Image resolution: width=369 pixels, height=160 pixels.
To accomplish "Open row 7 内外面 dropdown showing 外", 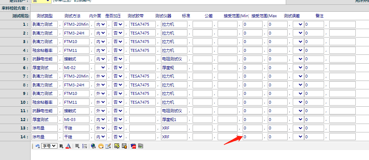I will [x=101, y=76].
